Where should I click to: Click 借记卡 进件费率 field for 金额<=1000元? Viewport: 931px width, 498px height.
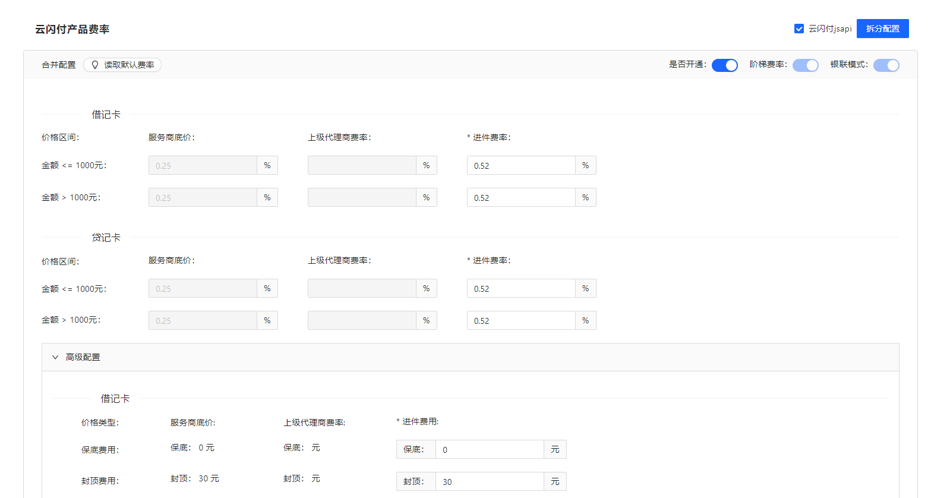(x=521, y=166)
